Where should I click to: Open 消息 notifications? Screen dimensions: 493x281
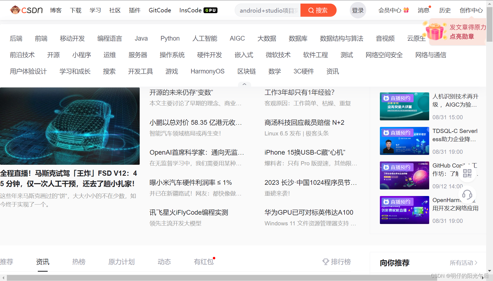pos(423,10)
